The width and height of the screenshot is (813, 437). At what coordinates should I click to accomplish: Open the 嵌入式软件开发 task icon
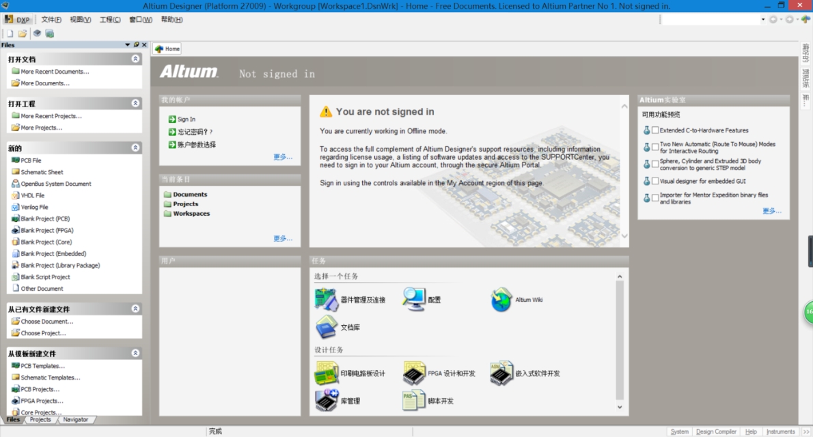pos(502,373)
